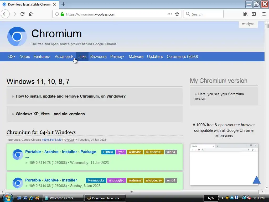Open the Library icon in toolbar
Viewport: 269px width, 202px height.
(x=245, y=14)
